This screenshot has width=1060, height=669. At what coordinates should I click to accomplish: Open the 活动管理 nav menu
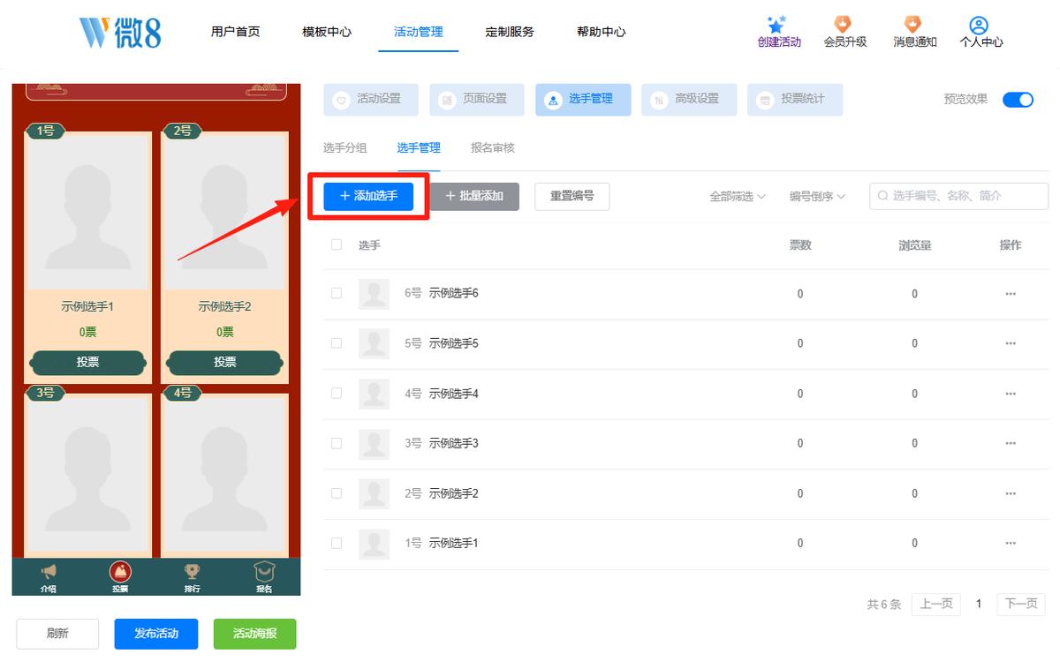point(419,32)
